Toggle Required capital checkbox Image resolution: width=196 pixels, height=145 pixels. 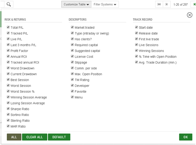pyautogui.click(x=72, y=45)
